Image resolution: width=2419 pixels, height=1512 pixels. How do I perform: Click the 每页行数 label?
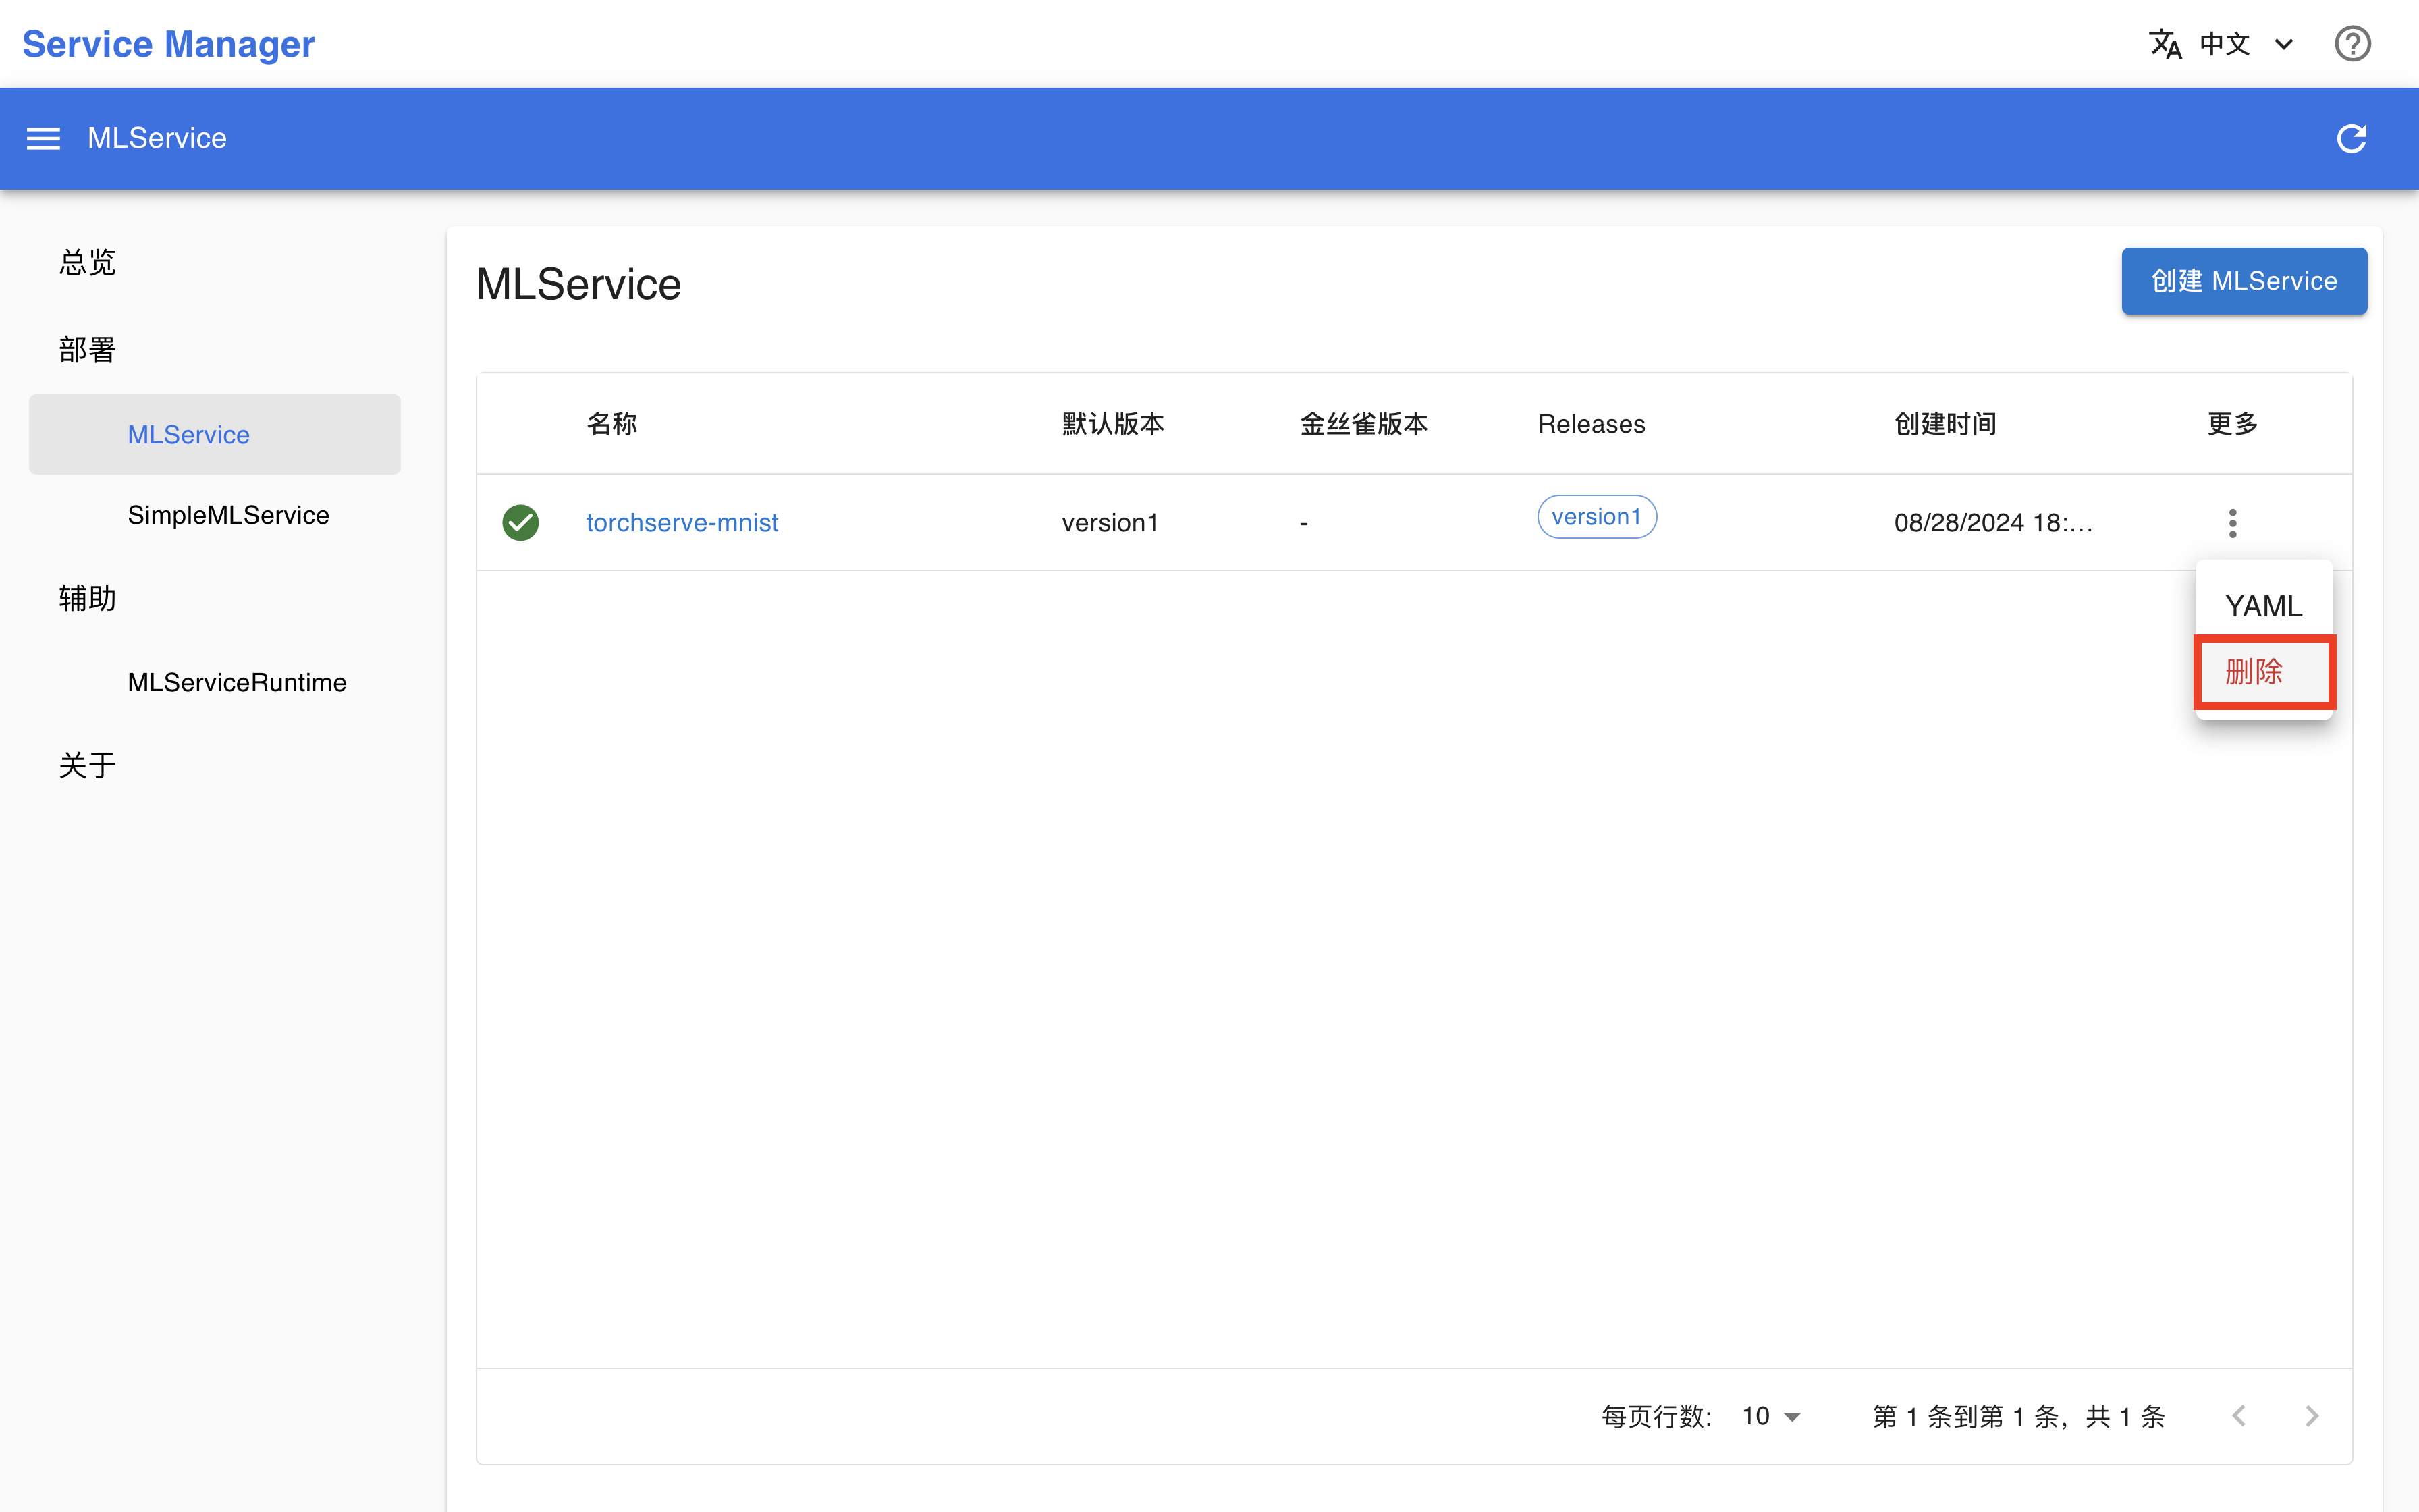(1657, 1416)
